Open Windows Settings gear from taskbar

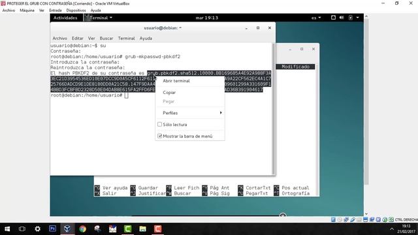[38, 229]
